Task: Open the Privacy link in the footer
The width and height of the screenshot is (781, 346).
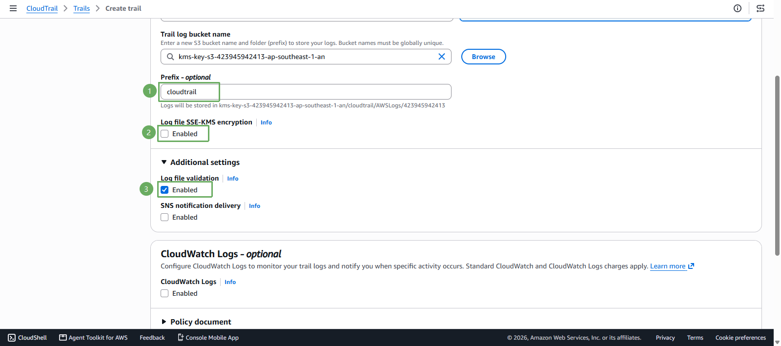Action: point(665,338)
